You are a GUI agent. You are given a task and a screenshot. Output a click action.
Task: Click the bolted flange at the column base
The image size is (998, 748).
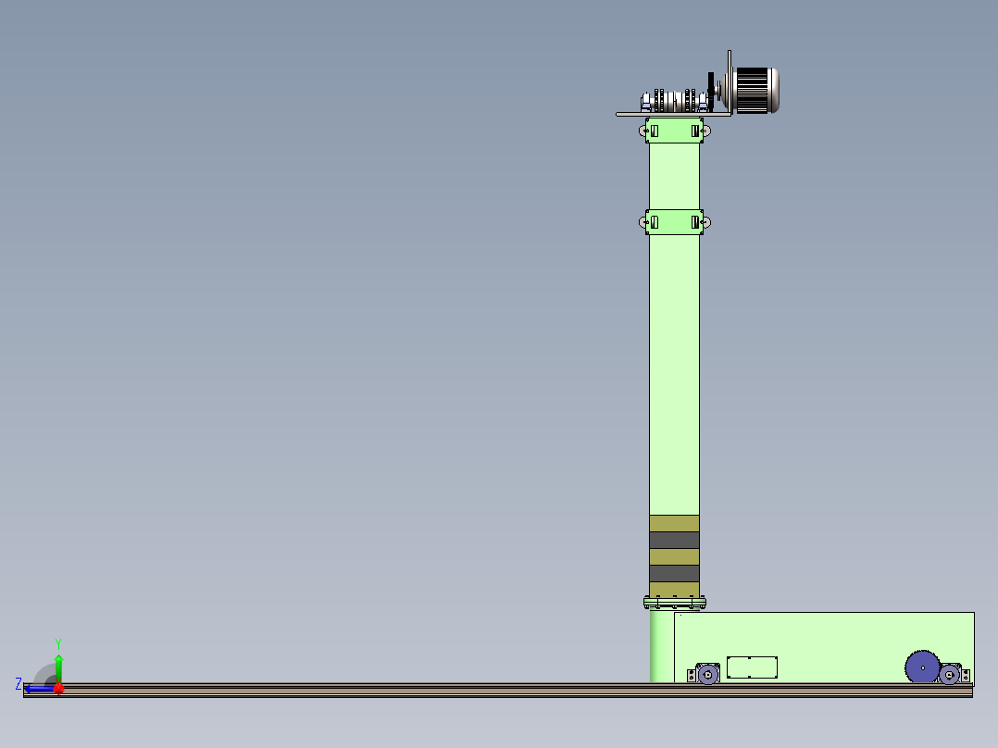coord(675,603)
